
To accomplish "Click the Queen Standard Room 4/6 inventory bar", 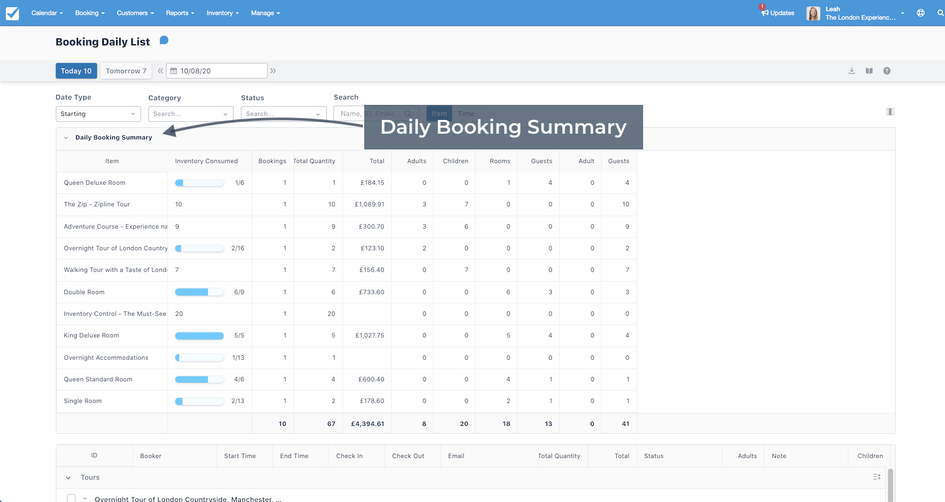I will point(199,379).
